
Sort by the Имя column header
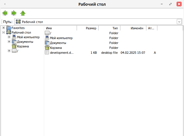pos(60,28)
